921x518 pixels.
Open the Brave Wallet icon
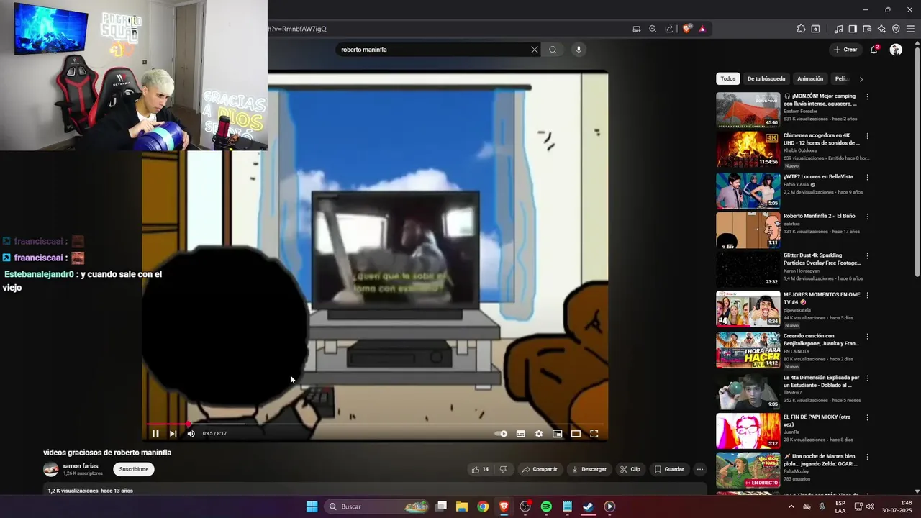point(867,29)
